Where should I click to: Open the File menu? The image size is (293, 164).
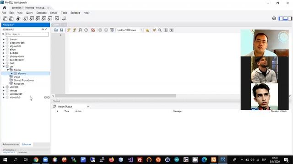pyautogui.click(x=4, y=13)
